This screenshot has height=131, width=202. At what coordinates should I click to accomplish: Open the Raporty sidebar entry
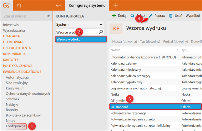click(12, 110)
